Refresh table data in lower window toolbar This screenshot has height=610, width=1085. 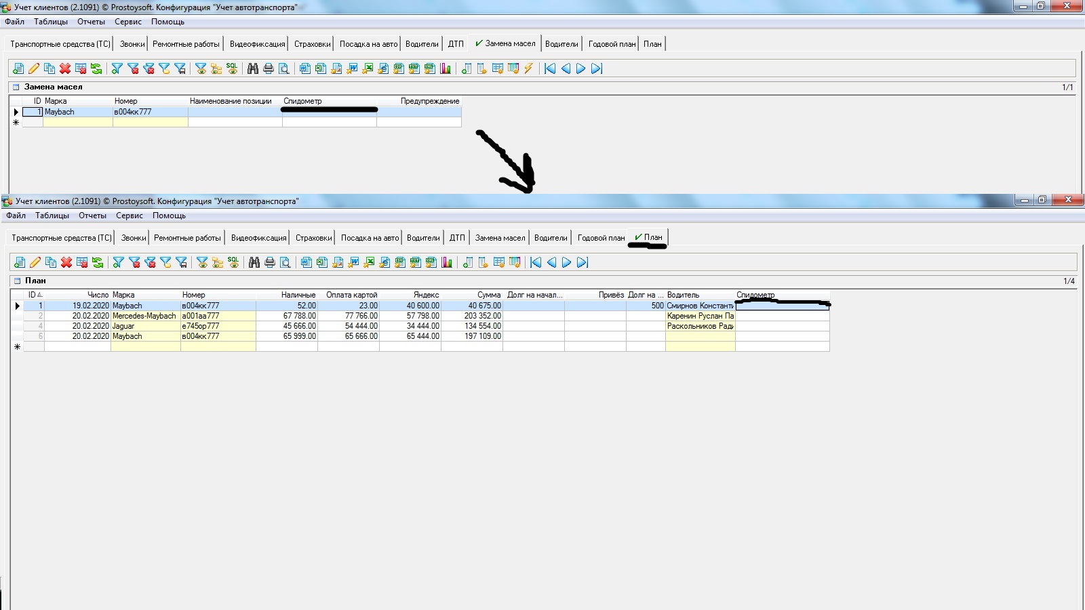pos(98,262)
